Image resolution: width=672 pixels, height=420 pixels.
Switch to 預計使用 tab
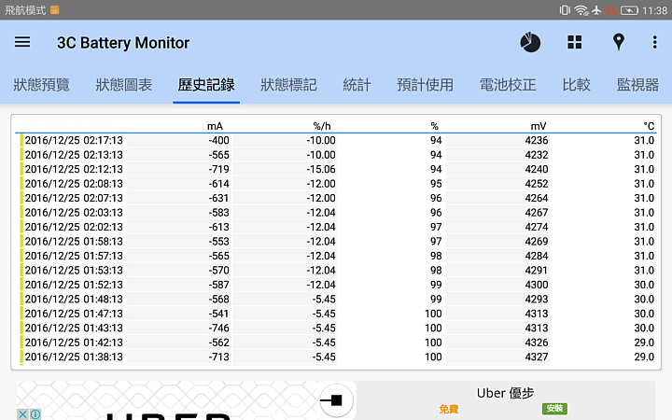tap(425, 85)
